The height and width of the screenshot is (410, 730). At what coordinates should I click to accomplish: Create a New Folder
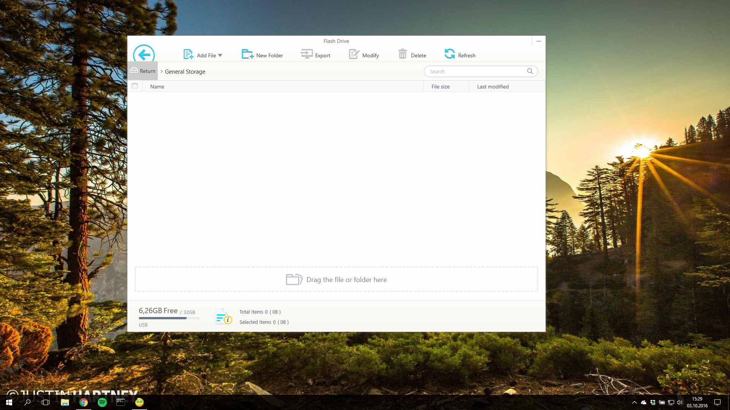click(x=262, y=55)
